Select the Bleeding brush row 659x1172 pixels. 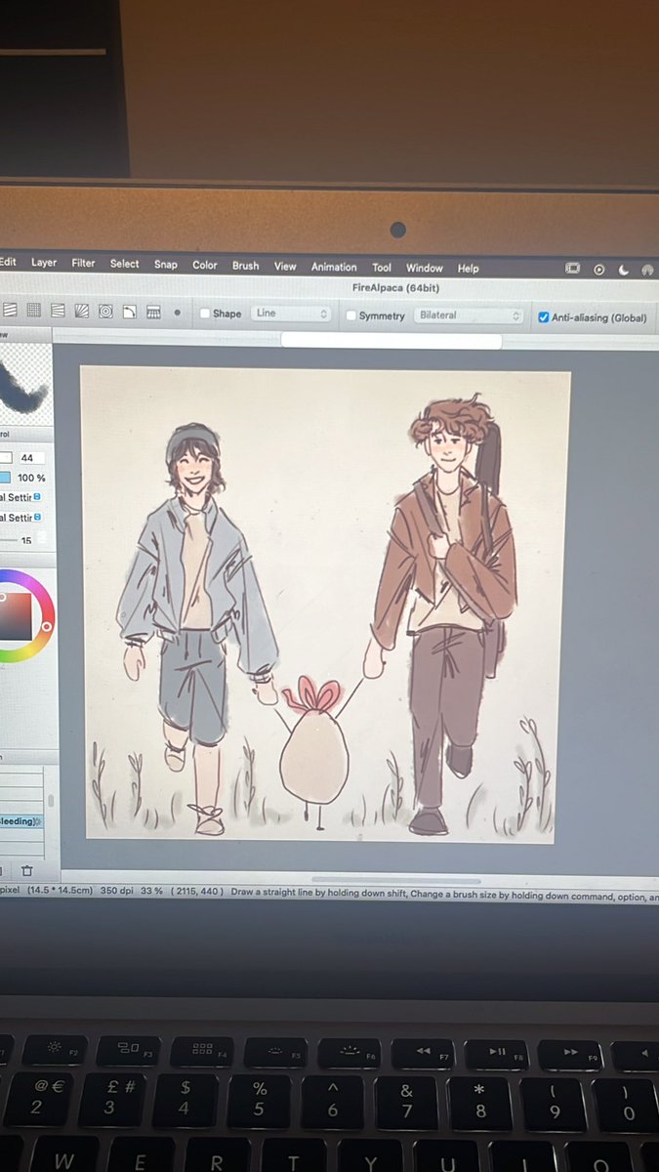22,822
